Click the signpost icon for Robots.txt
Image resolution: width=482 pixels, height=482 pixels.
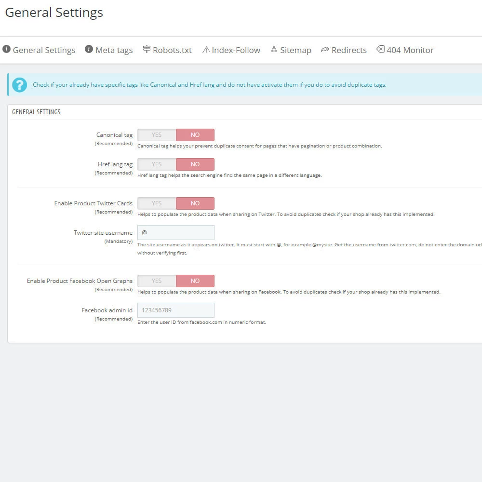click(x=147, y=49)
